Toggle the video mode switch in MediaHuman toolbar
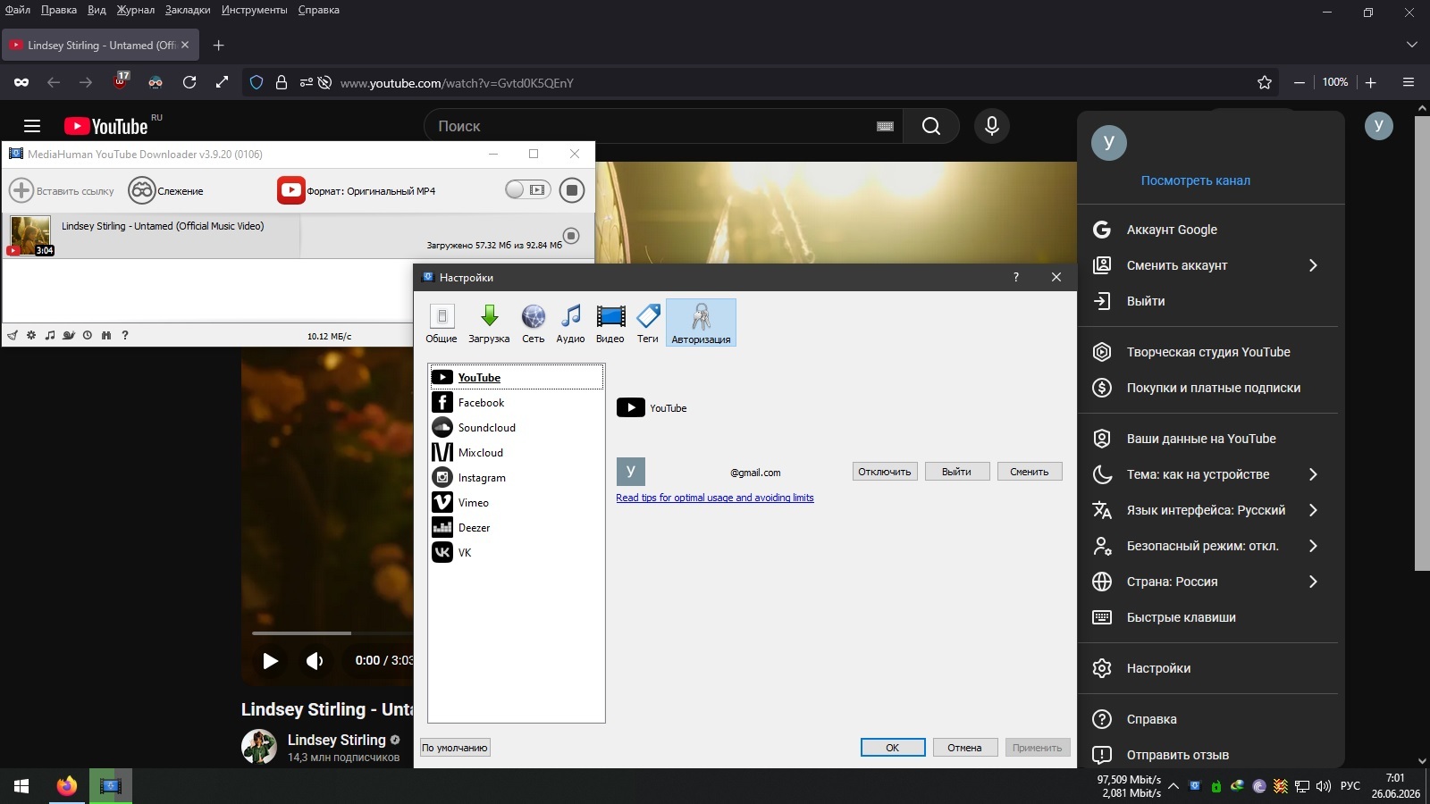 tap(527, 189)
